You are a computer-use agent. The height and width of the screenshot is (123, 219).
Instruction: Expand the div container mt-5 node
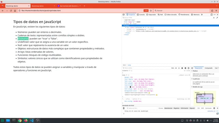[126, 27]
